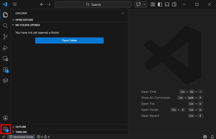The width and height of the screenshot is (216, 139).
Task: Open Accounts menu icon
Action: (x=5, y=118)
